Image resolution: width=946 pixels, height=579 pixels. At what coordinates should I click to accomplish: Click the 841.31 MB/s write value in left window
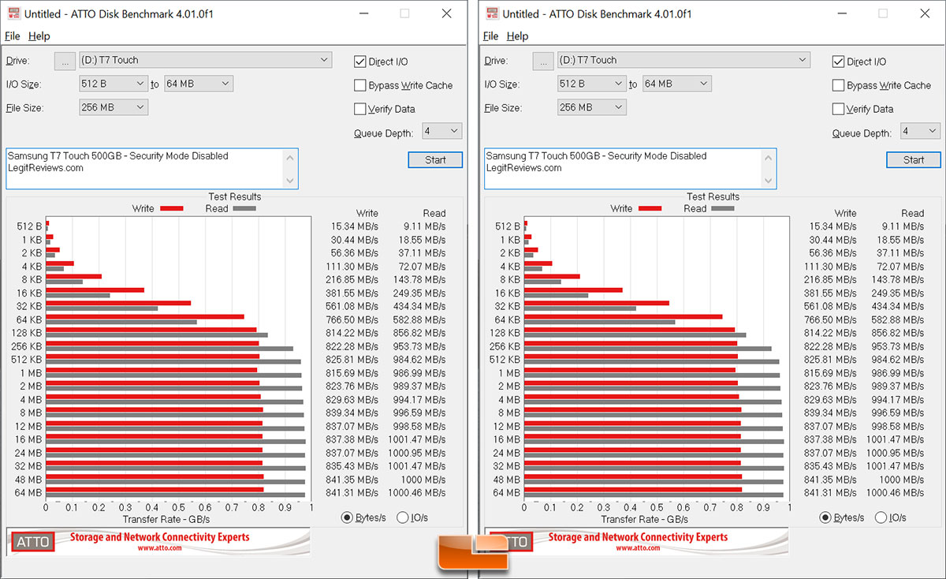point(352,493)
